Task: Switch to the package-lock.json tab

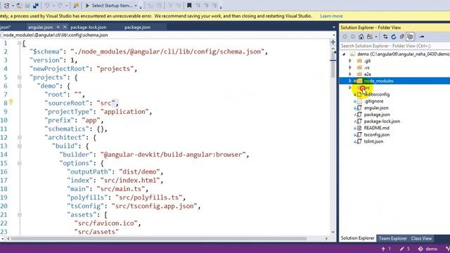Action: [x=89, y=27]
